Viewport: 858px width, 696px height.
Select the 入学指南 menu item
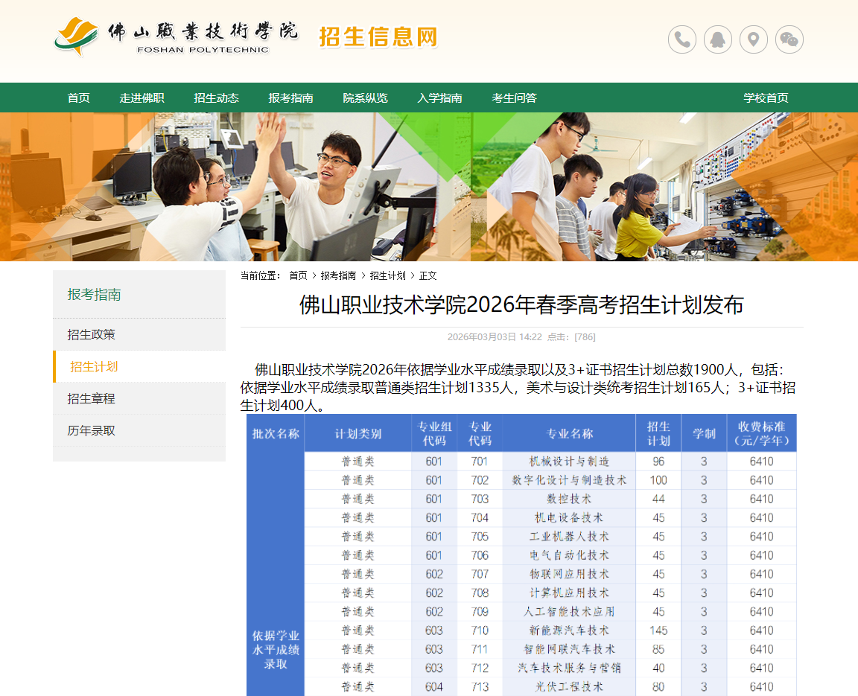(x=439, y=98)
